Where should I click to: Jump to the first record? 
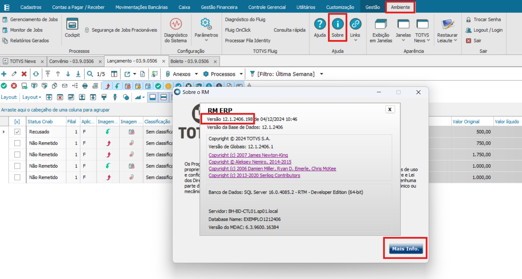point(48,74)
